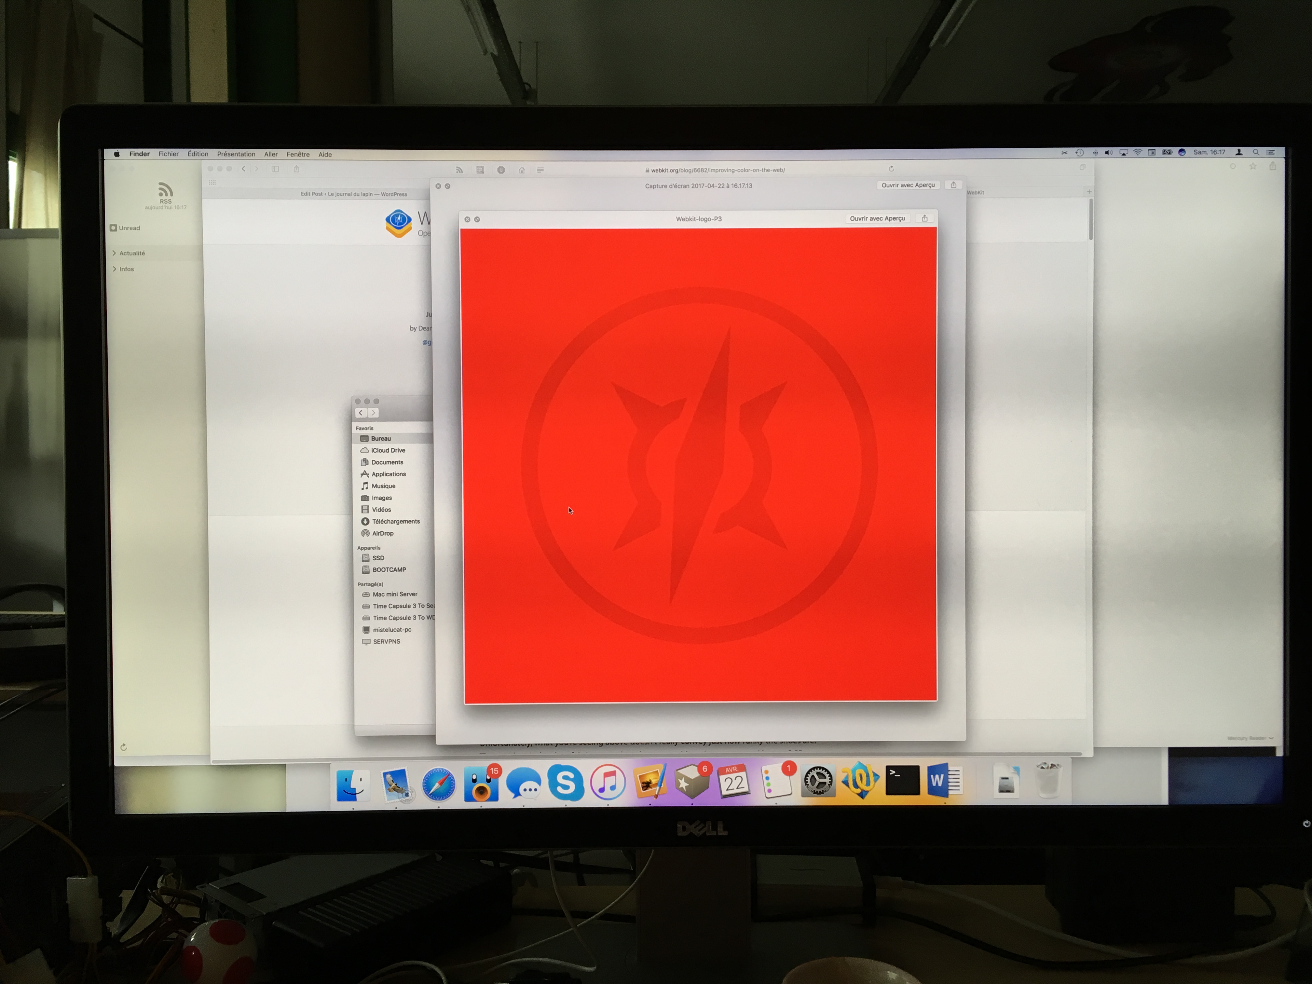
Task: Open Reminders with 1 badge in Dock
Action: tap(777, 781)
